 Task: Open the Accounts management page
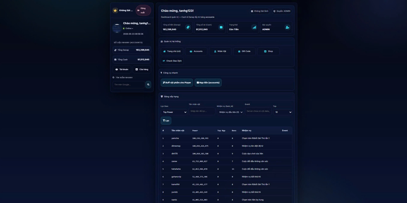pos(196,51)
